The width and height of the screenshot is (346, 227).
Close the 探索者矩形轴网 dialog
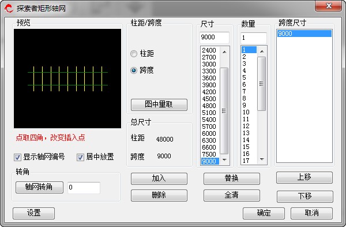tap(329, 6)
